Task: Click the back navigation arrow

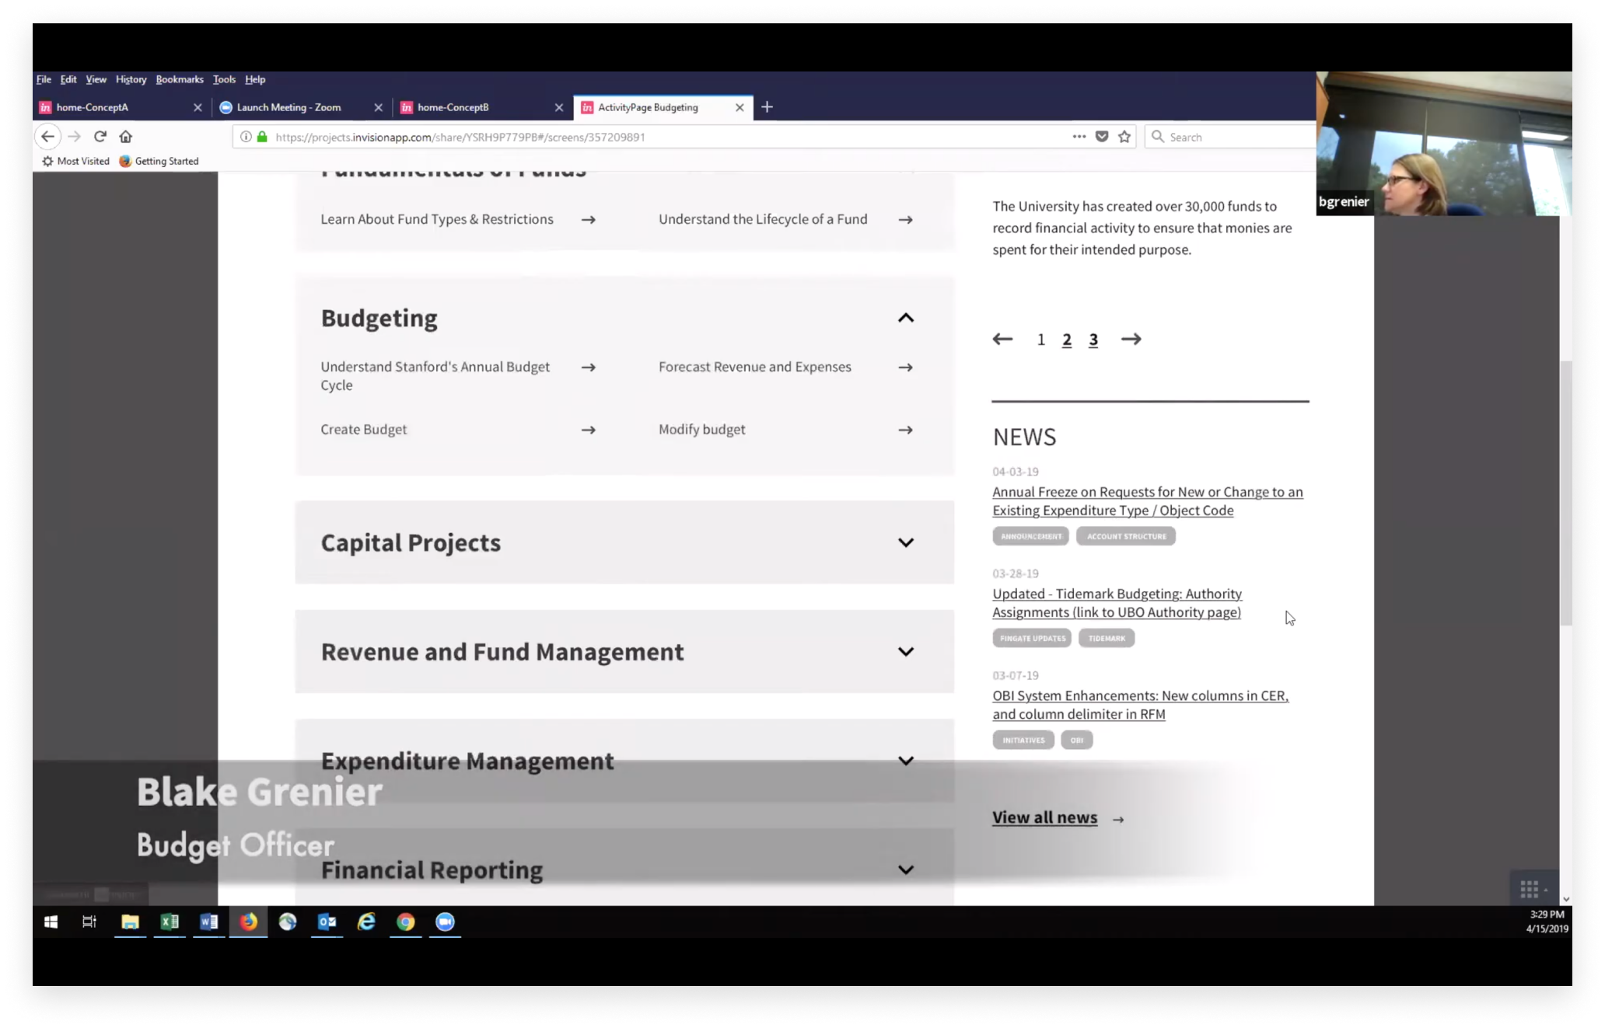Action: point(48,137)
